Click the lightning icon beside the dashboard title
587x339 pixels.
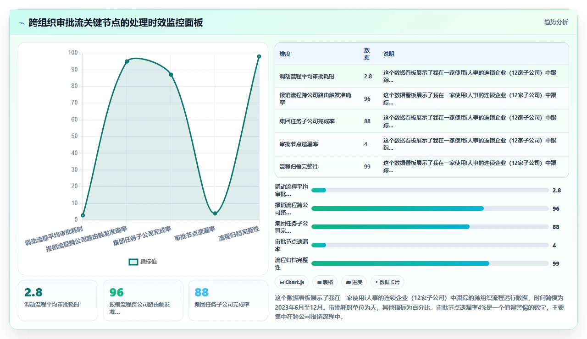point(22,23)
